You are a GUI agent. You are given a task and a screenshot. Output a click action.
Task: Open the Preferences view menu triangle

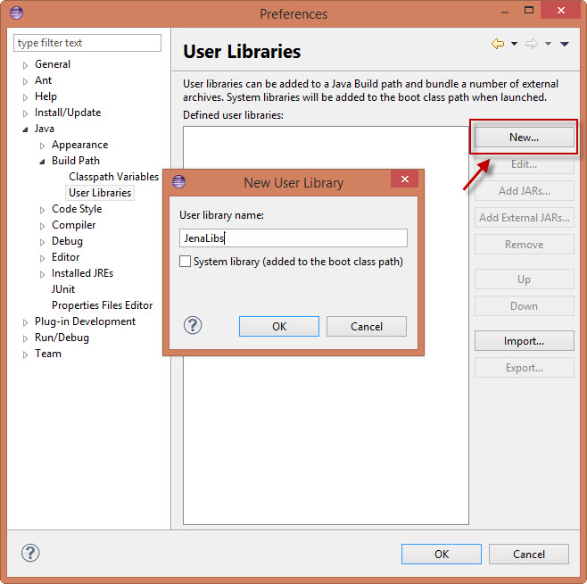(x=565, y=44)
